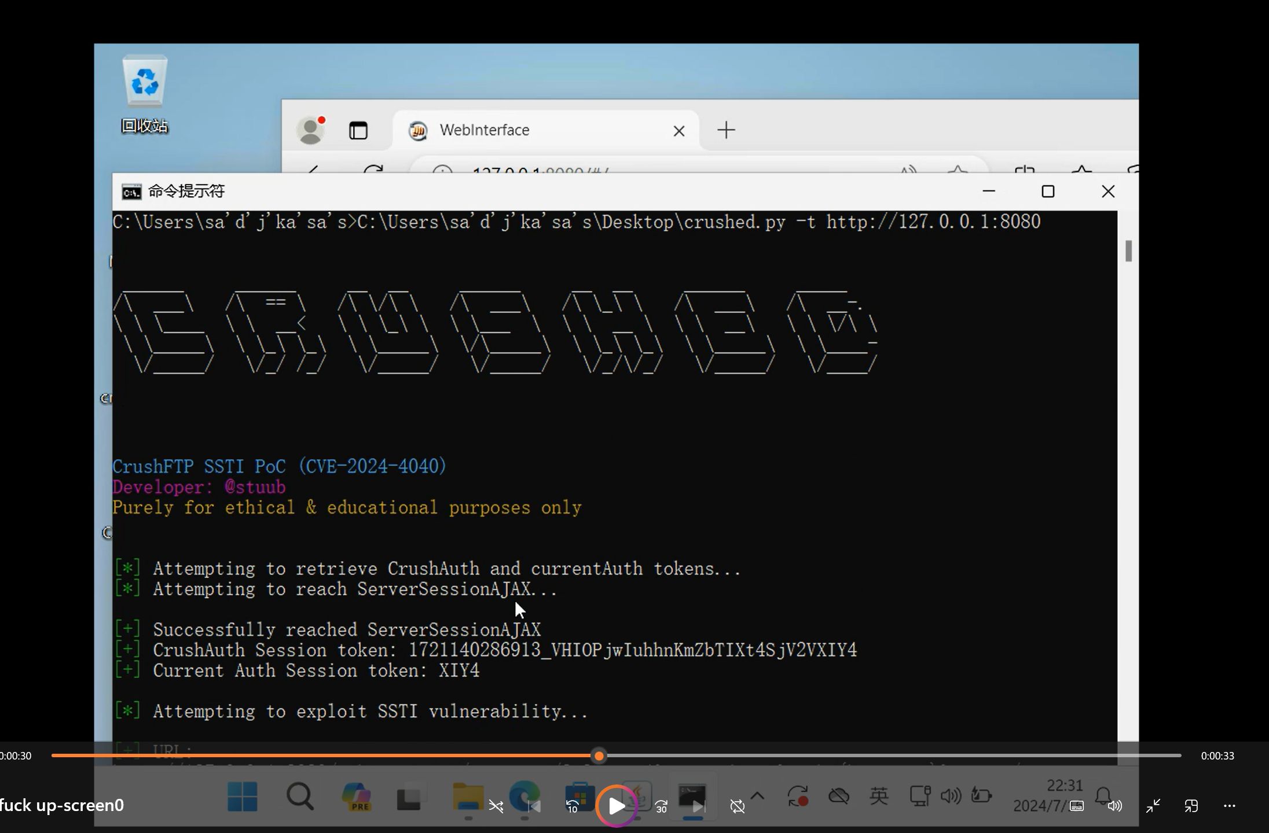The width and height of the screenshot is (1269, 833).
Task: Click 'Attempting to exploit SSTI vulnerability...' line
Action: point(351,712)
